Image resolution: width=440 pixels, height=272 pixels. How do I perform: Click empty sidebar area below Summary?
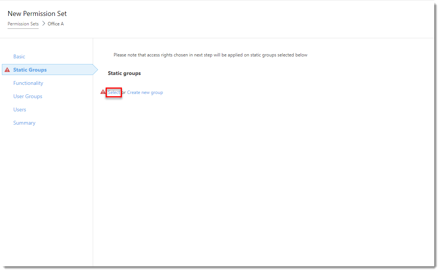tap(45, 189)
